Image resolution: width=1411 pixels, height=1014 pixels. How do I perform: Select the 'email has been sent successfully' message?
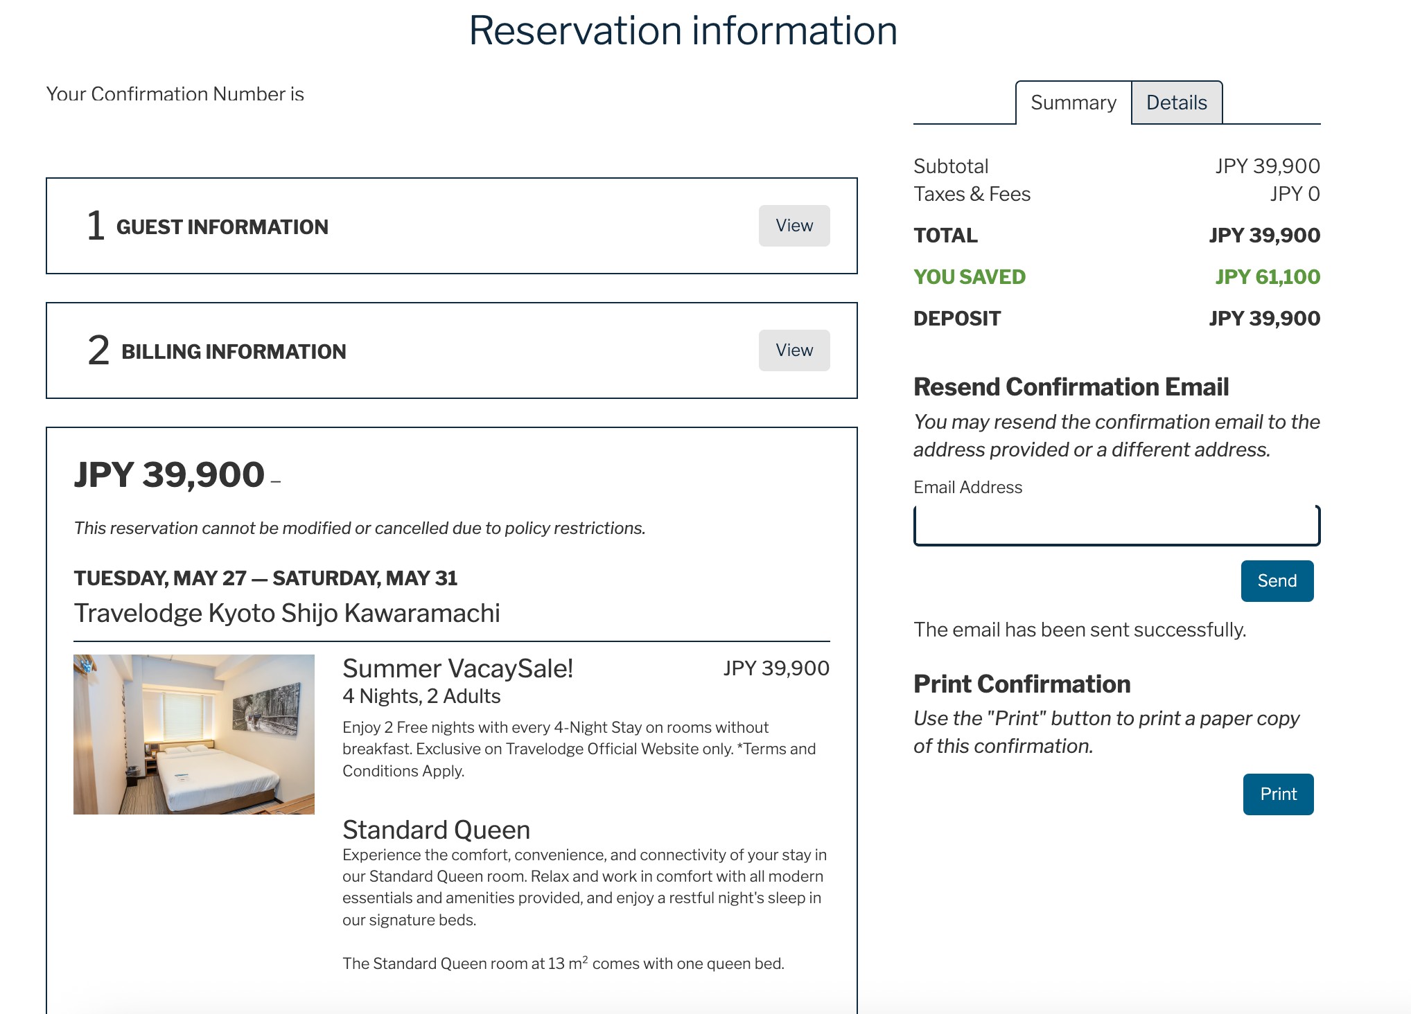(1080, 630)
